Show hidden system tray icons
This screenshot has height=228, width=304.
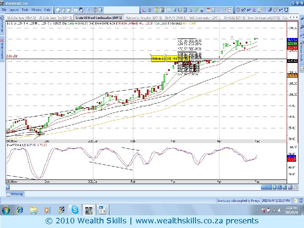[258, 210]
